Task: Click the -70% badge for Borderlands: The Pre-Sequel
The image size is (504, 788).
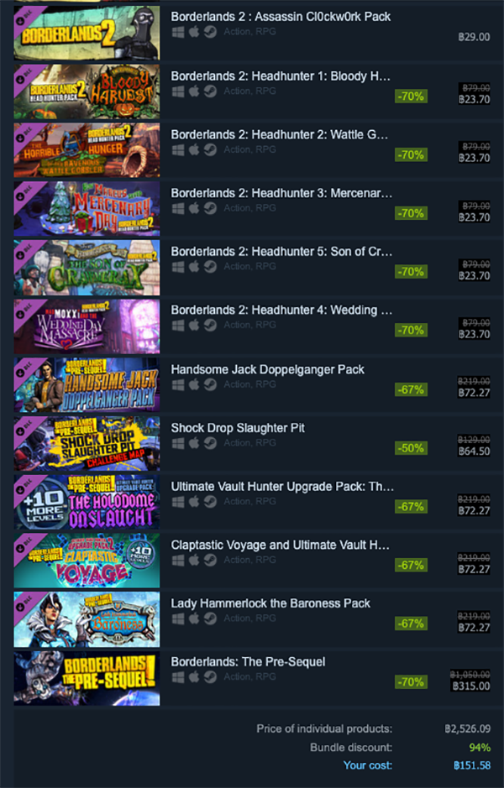Action: pyautogui.click(x=411, y=682)
